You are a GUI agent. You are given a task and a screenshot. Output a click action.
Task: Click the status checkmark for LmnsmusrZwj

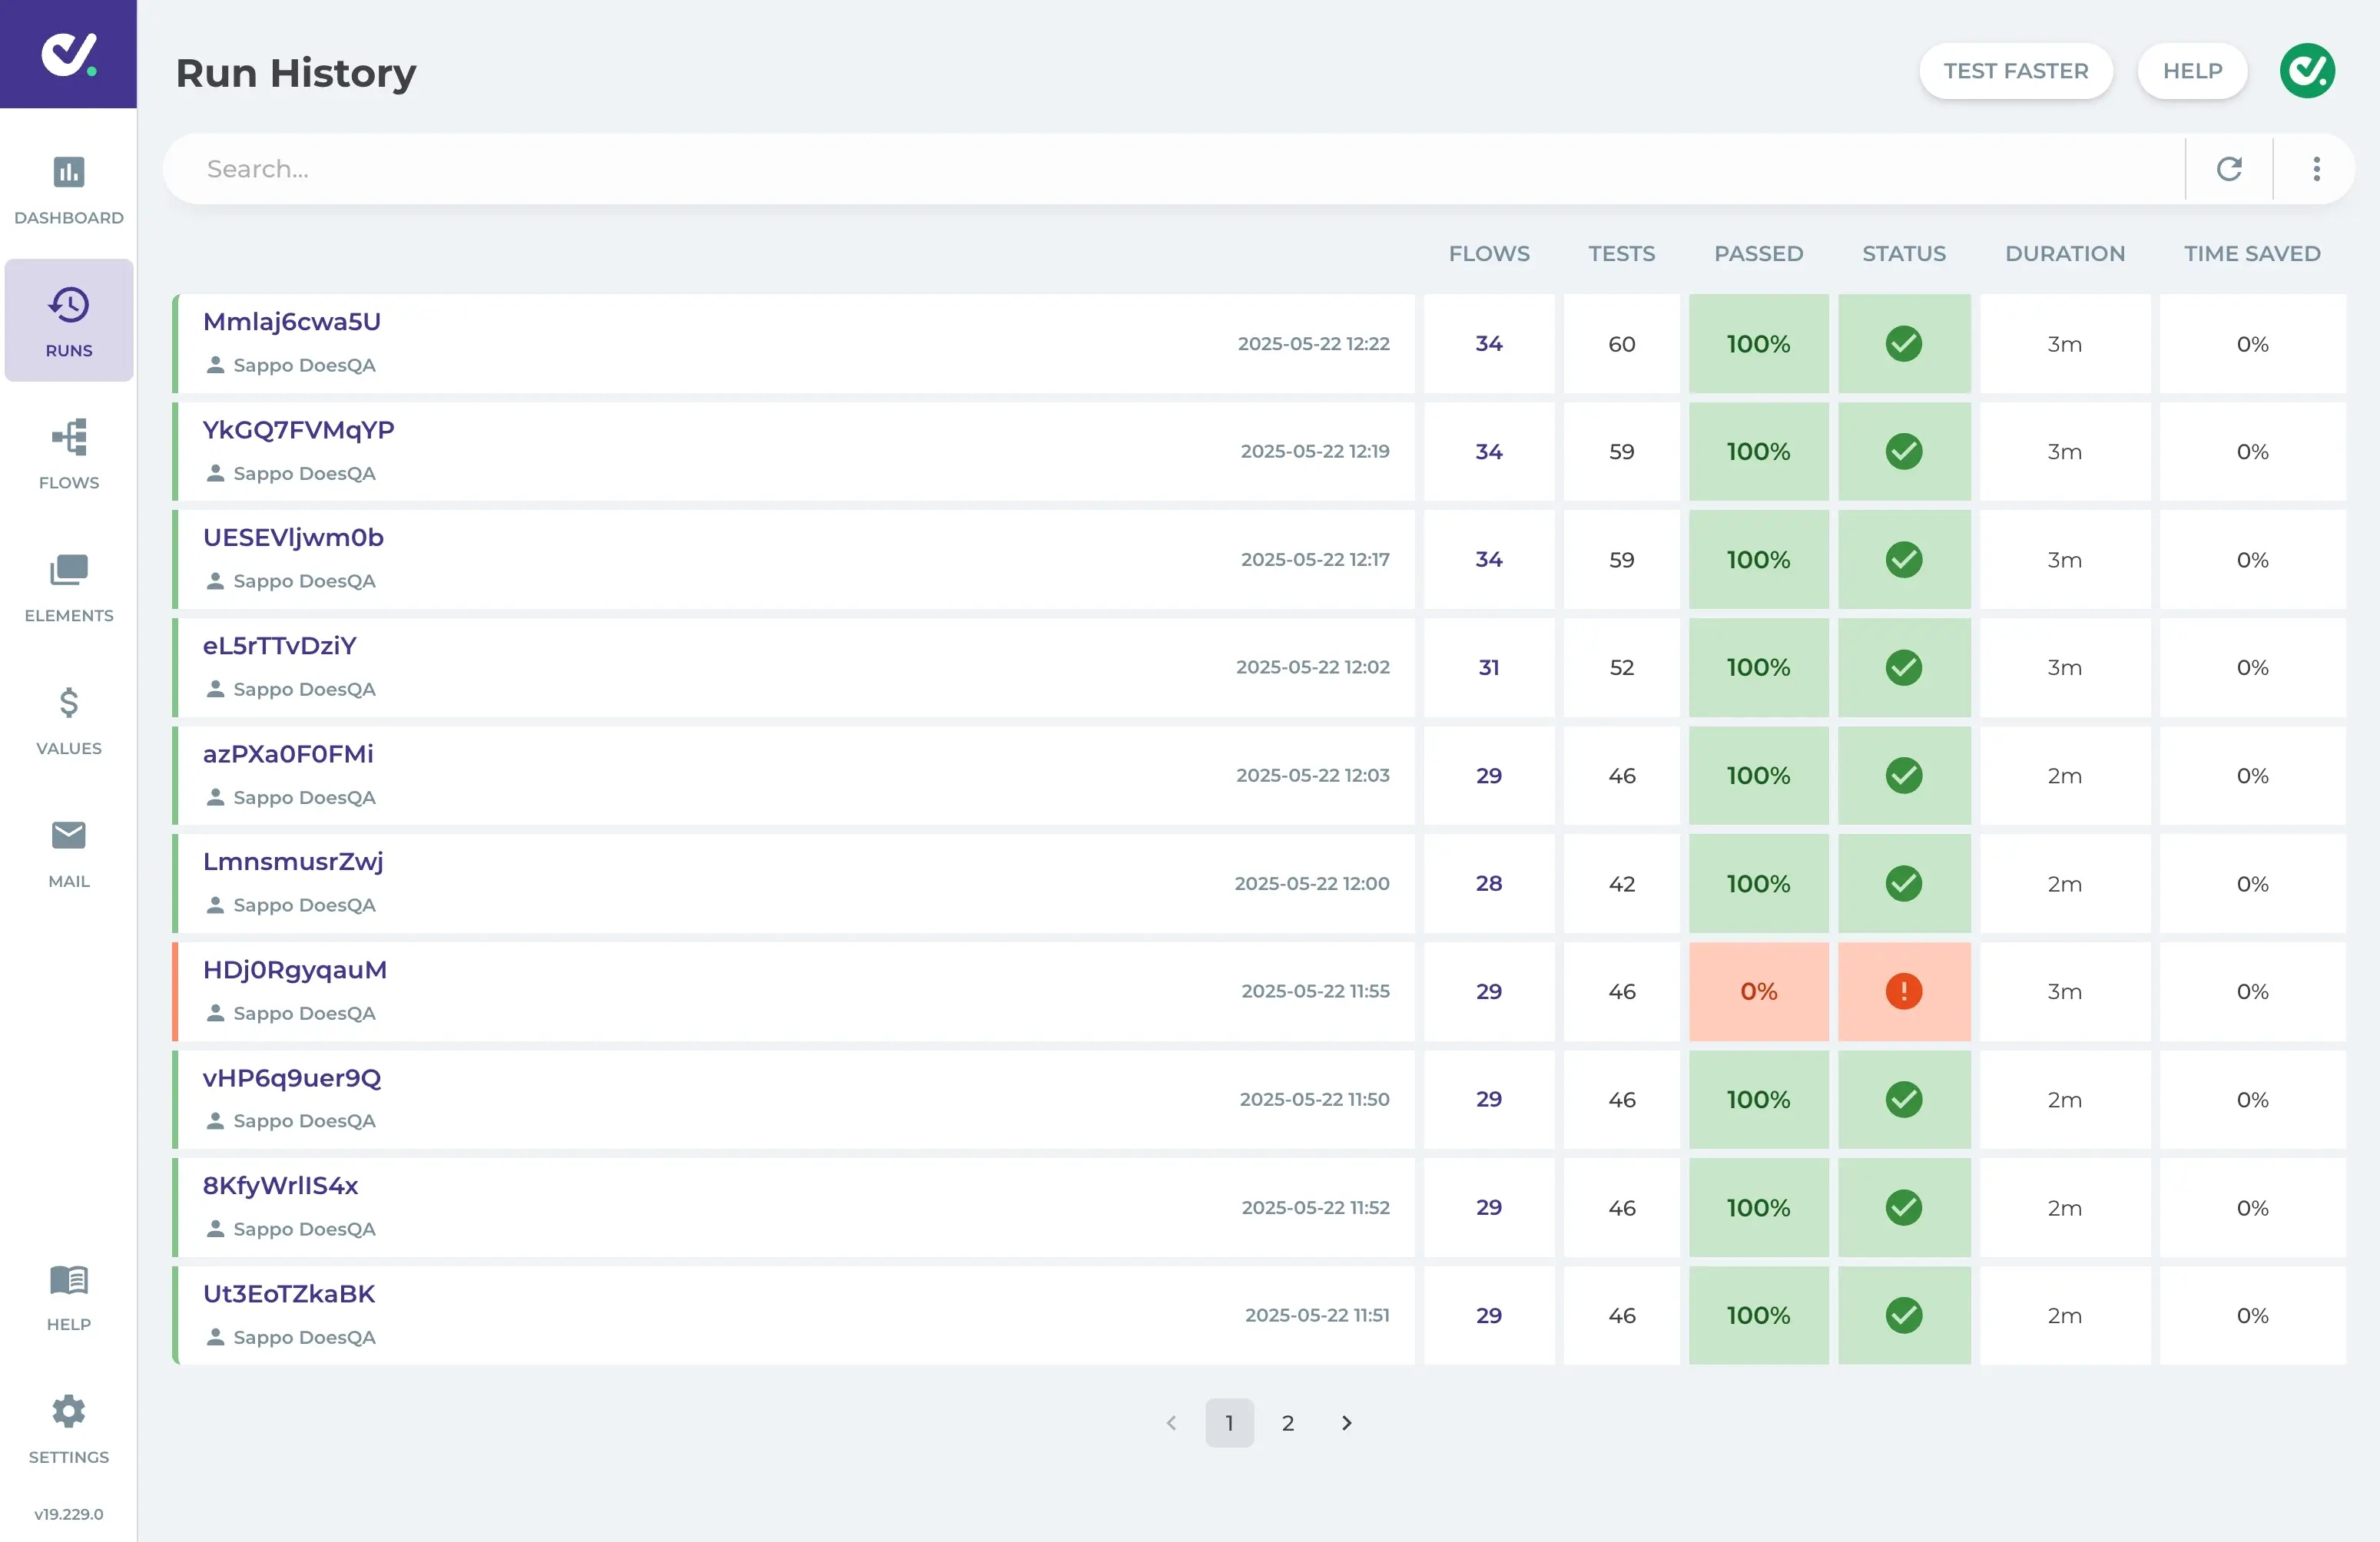1903,883
